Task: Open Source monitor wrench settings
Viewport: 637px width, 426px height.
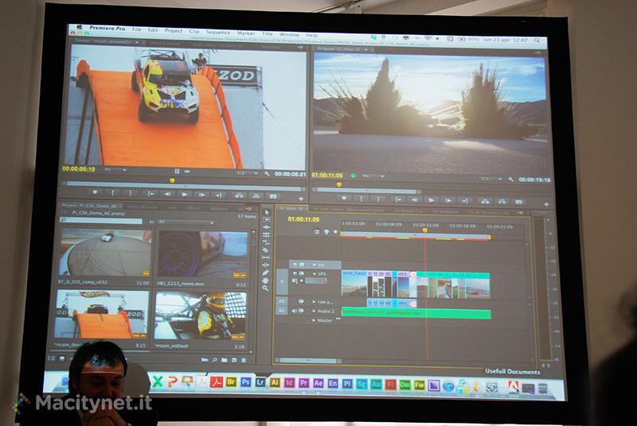Action: coord(267,173)
